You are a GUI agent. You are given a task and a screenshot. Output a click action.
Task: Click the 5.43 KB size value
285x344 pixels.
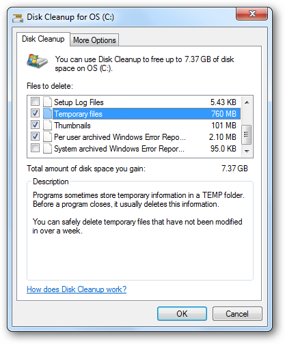pyautogui.click(x=223, y=102)
